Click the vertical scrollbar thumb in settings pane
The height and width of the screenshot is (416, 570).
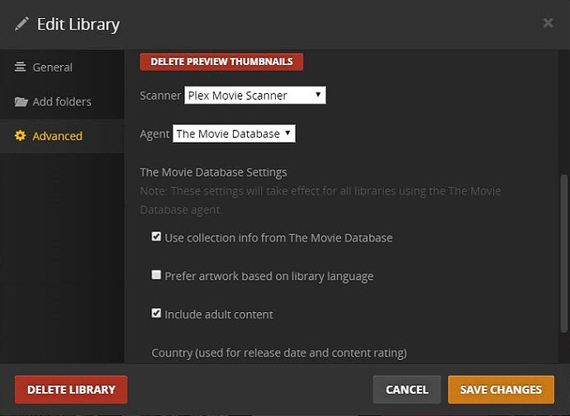tap(564, 253)
